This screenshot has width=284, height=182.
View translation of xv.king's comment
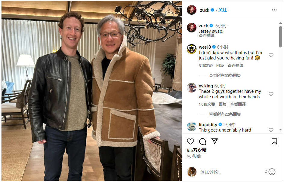(x=238, y=104)
